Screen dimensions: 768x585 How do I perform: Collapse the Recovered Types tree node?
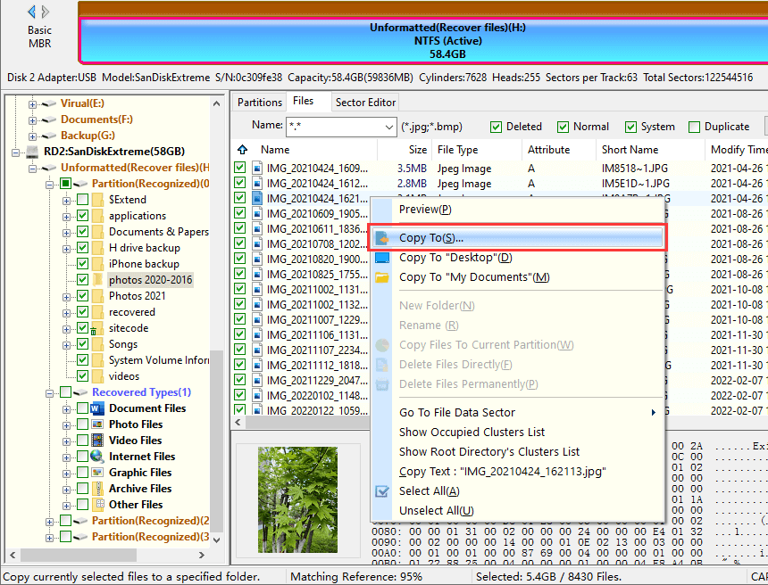coord(51,392)
